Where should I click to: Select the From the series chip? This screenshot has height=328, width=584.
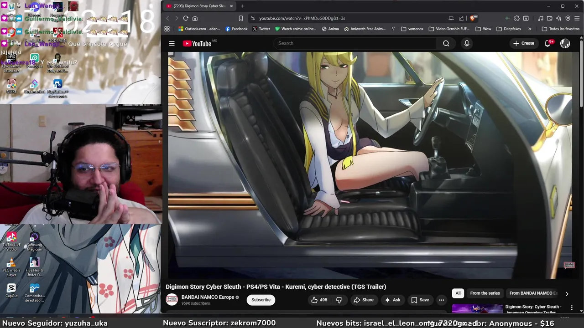[485, 293]
